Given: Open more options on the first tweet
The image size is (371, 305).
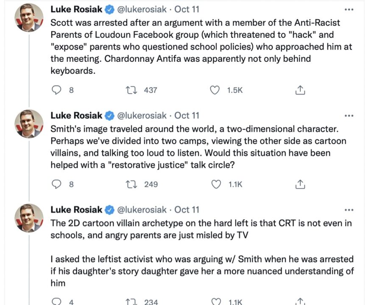Looking at the screenshot, I should (349, 9).
